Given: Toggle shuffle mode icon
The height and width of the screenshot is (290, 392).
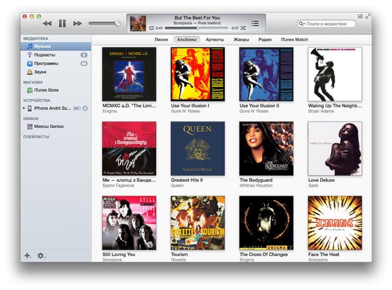Looking at the screenshot, I should tap(243, 28).
